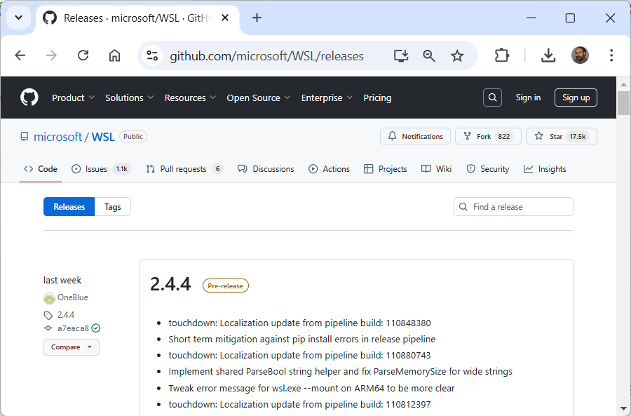Open the browser zoom magnifier icon
Image resolution: width=631 pixels, height=416 pixels.
point(429,55)
